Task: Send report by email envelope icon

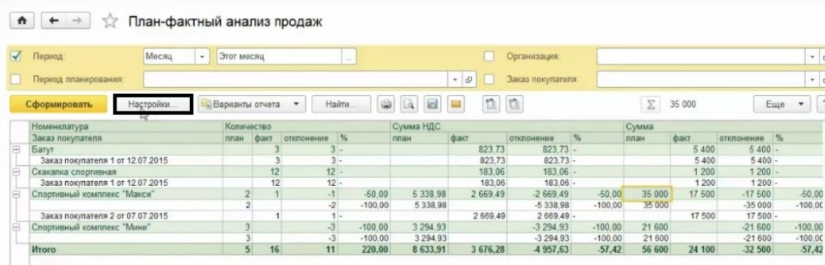Action: point(455,105)
